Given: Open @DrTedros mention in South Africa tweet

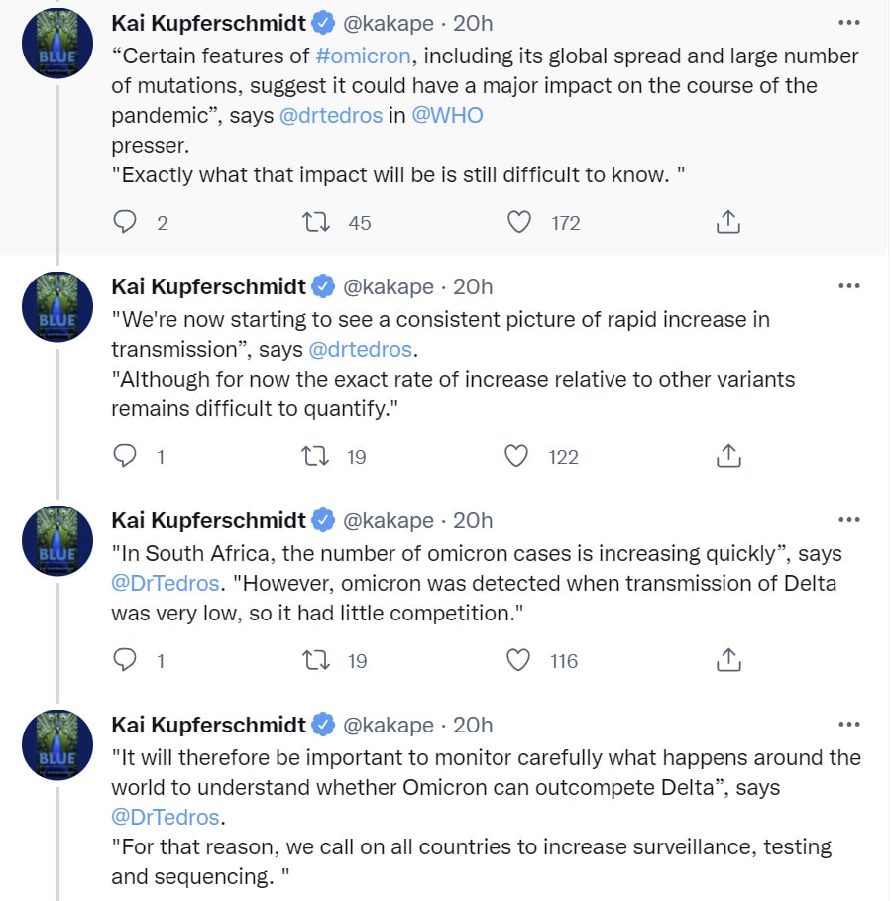Looking at the screenshot, I should [166, 583].
